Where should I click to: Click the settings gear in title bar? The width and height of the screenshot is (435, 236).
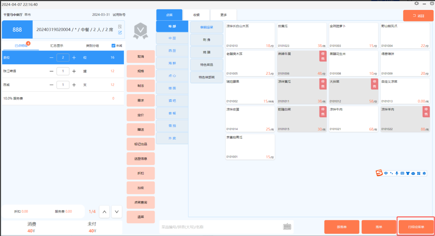click(x=416, y=3)
